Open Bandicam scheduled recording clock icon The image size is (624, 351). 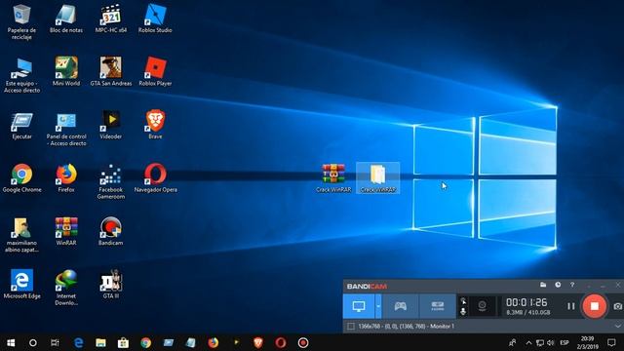[558, 285]
